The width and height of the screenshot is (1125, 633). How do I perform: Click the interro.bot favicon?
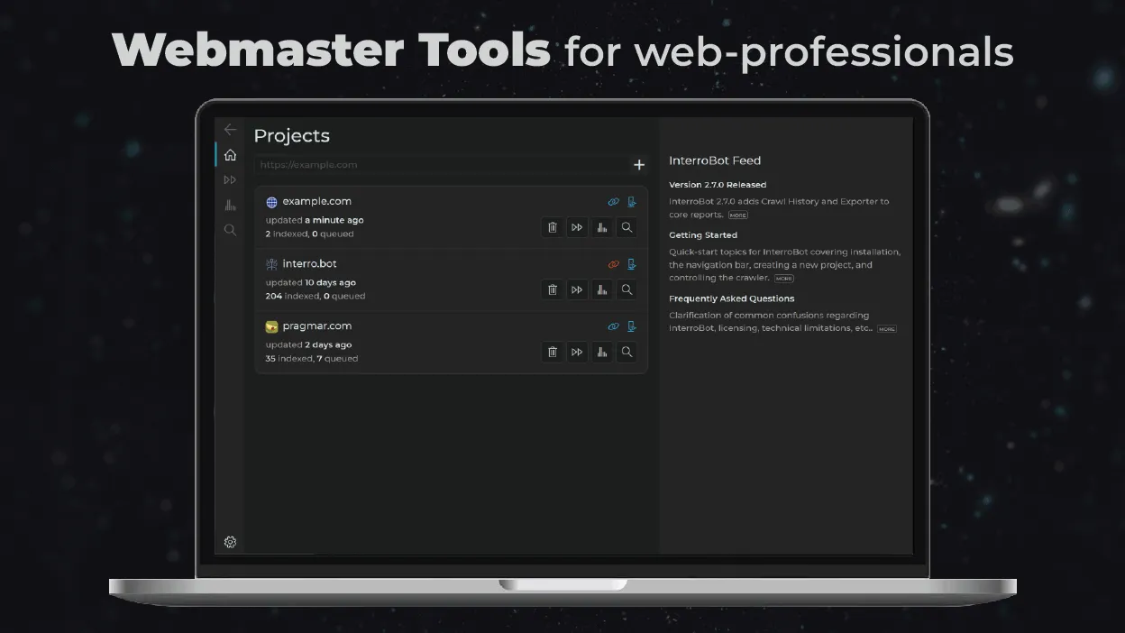[271, 264]
